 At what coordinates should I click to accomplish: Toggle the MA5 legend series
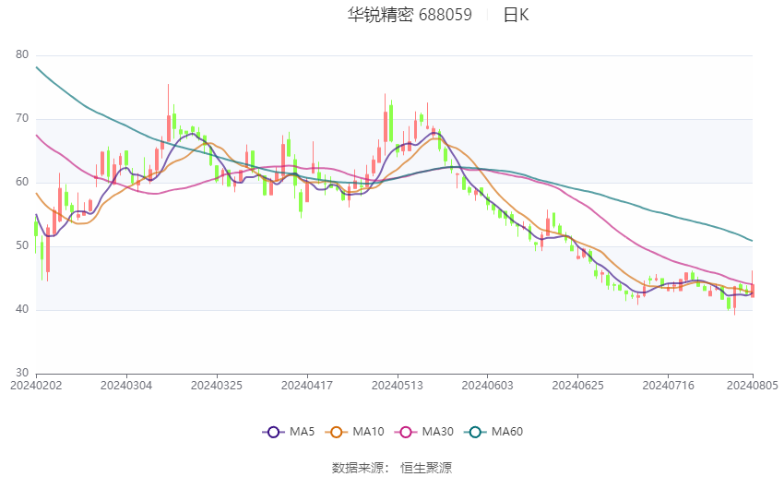tap(289, 432)
